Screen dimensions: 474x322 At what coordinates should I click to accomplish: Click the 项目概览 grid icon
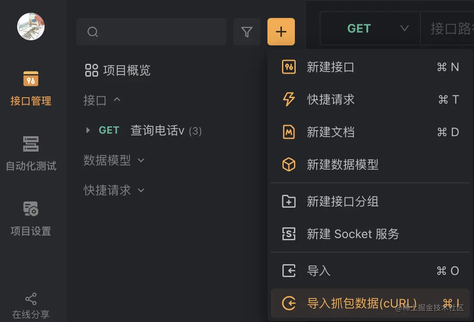[x=91, y=70]
